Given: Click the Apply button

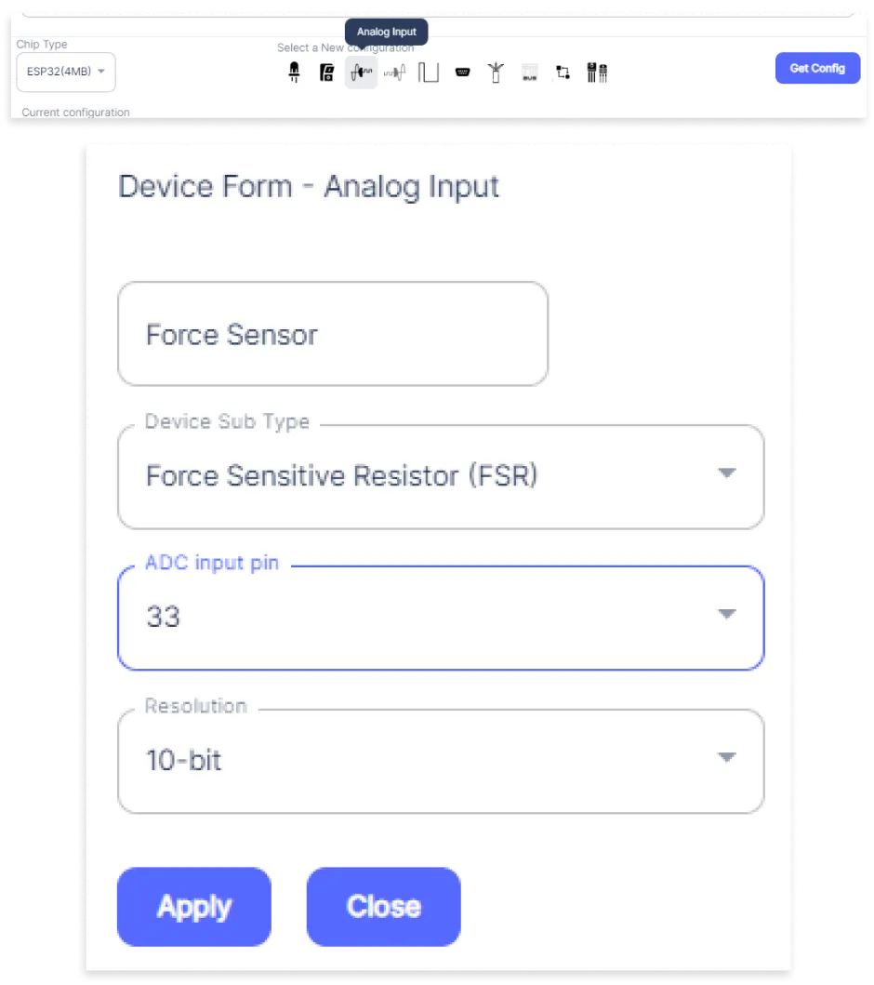Looking at the screenshot, I should pos(194,907).
